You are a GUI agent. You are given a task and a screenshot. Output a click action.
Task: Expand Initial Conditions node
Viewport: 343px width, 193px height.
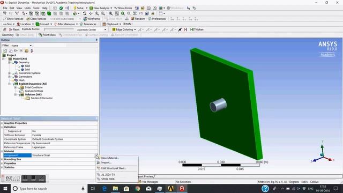[16, 87]
